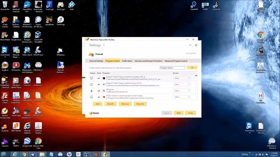Open the HP taskbar icon
The width and height of the screenshot is (280, 157).
(x=69, y=154)
